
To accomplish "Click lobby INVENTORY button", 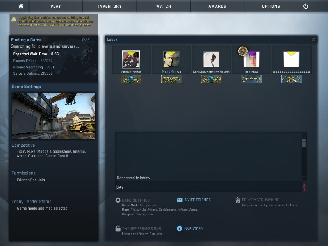I will (193, 229).
